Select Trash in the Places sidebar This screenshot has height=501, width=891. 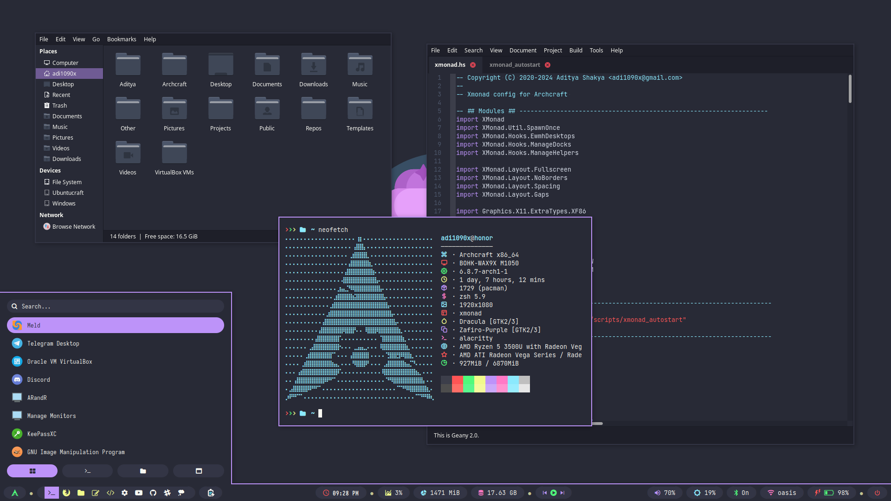59,106
